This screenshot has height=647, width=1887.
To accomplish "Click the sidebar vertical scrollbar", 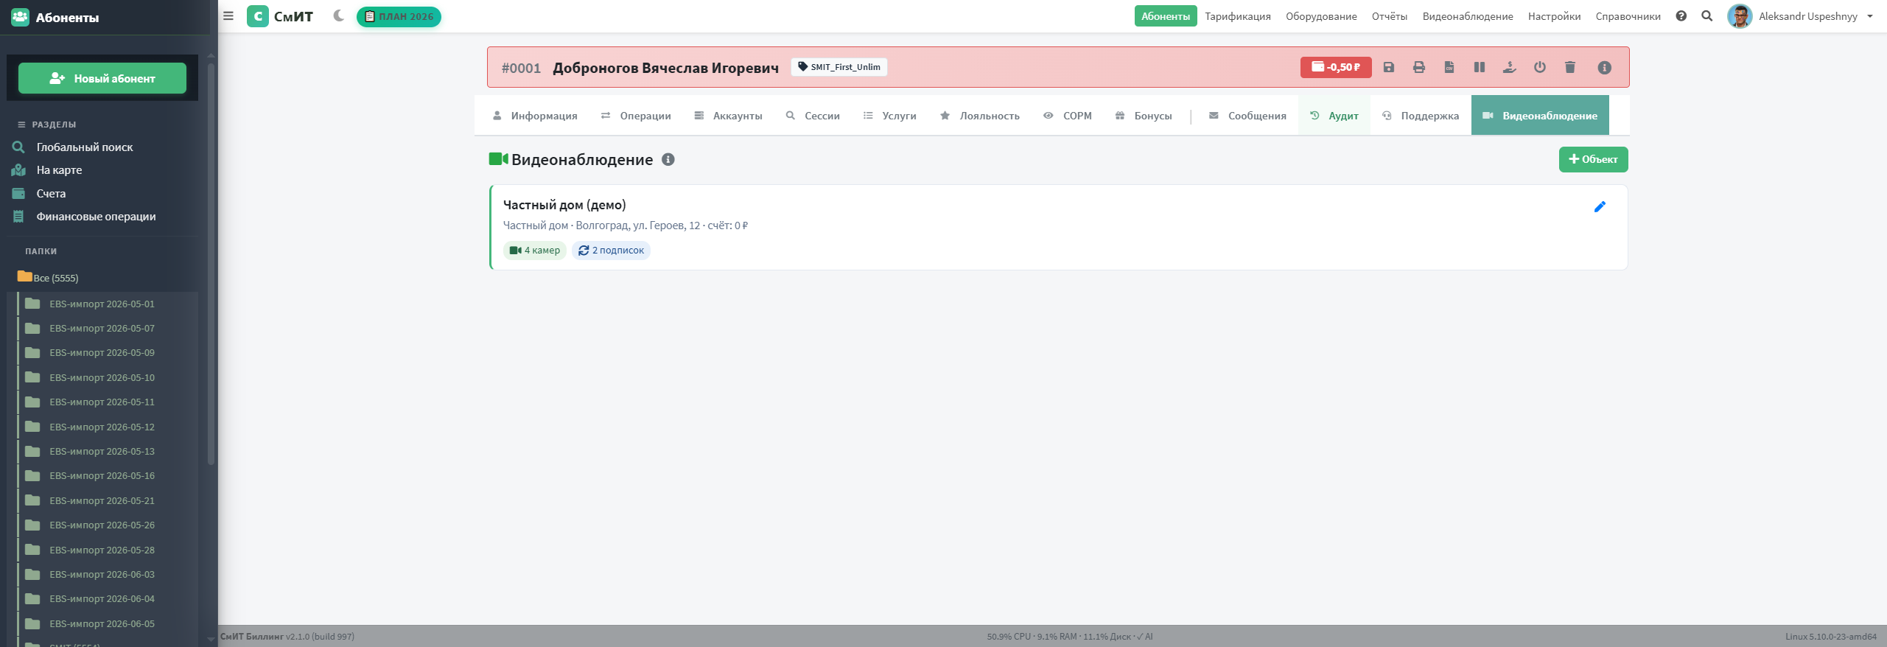I will [x=211, y=265].
